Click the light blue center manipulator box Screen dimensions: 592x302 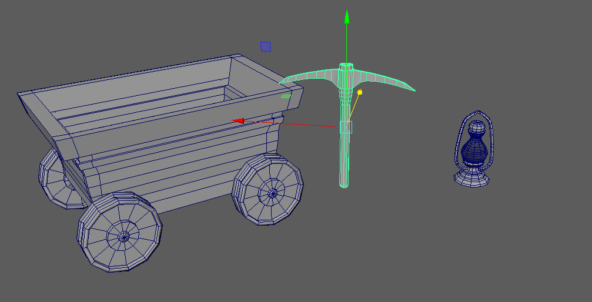click(346, 127)
